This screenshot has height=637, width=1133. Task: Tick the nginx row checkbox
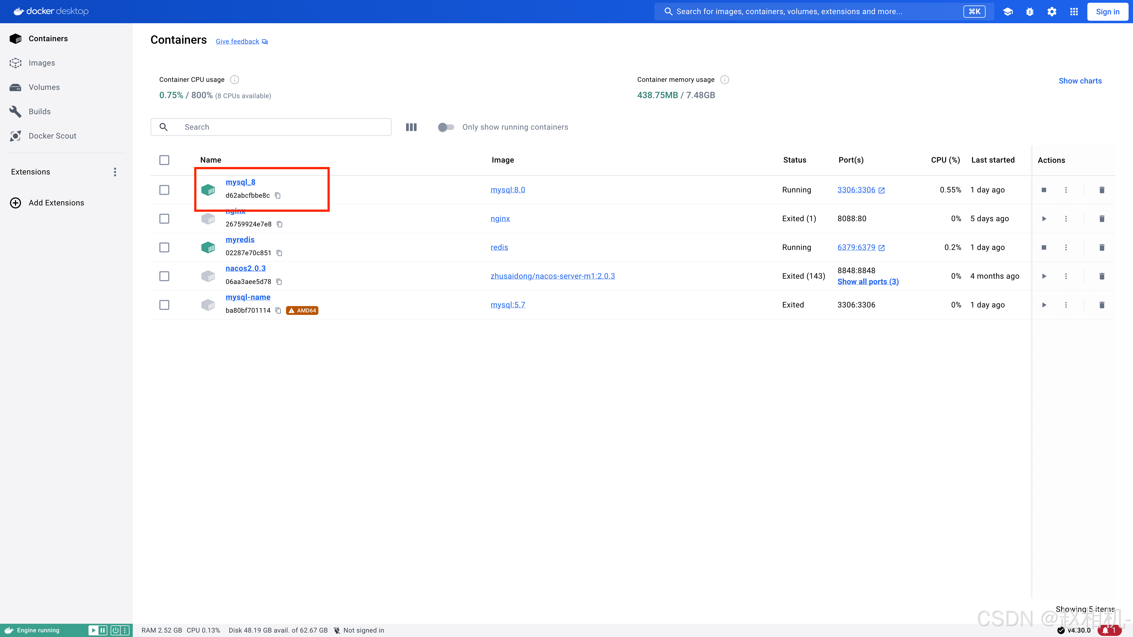pyautogui.click(x=164, y=218)
